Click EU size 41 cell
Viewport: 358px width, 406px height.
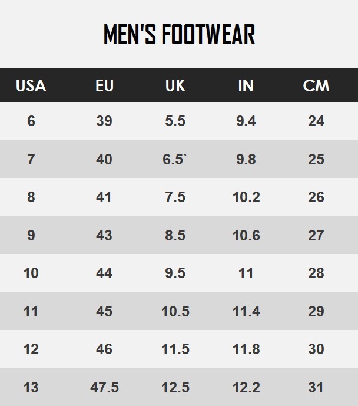pos(104,197)
